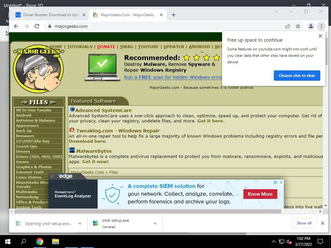Click the Malwarebytes icon
The width and height of the screenshot is (331, 248).
click(72, 150)
